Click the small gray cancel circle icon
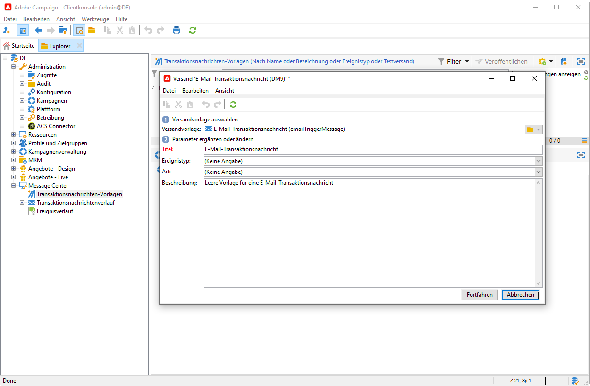Image resolution: width=590 pixels, height=386 pixels. click(586, 72)
